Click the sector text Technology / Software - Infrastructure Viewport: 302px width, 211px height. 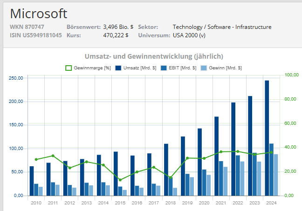[x=222, y=27]
